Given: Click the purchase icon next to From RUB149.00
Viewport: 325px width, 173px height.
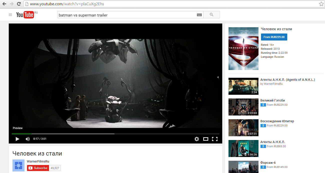Looking at the screenshot, I should 263,167.
